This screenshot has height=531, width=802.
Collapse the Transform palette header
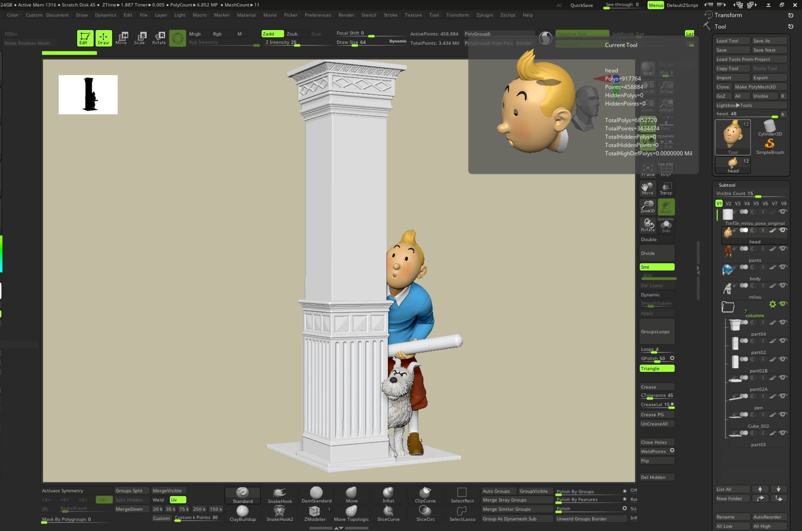728,15
